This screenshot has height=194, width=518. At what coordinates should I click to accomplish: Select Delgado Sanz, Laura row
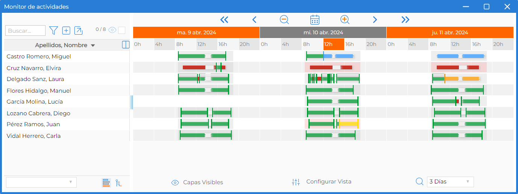[x=67, y=79]
